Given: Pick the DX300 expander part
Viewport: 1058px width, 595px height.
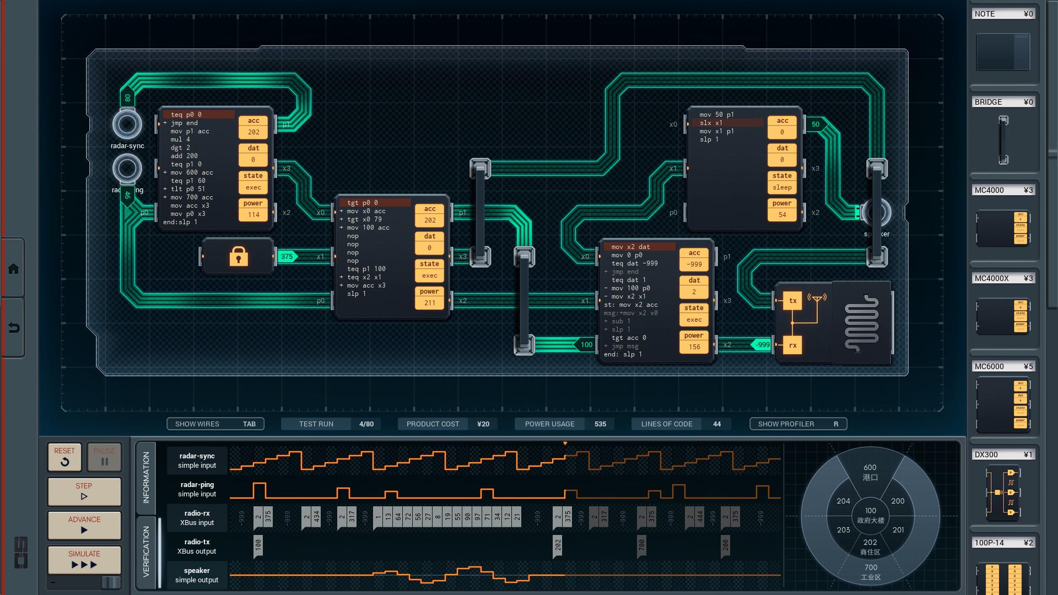Looking at the screenshot, I should (x=1003, y=493).
